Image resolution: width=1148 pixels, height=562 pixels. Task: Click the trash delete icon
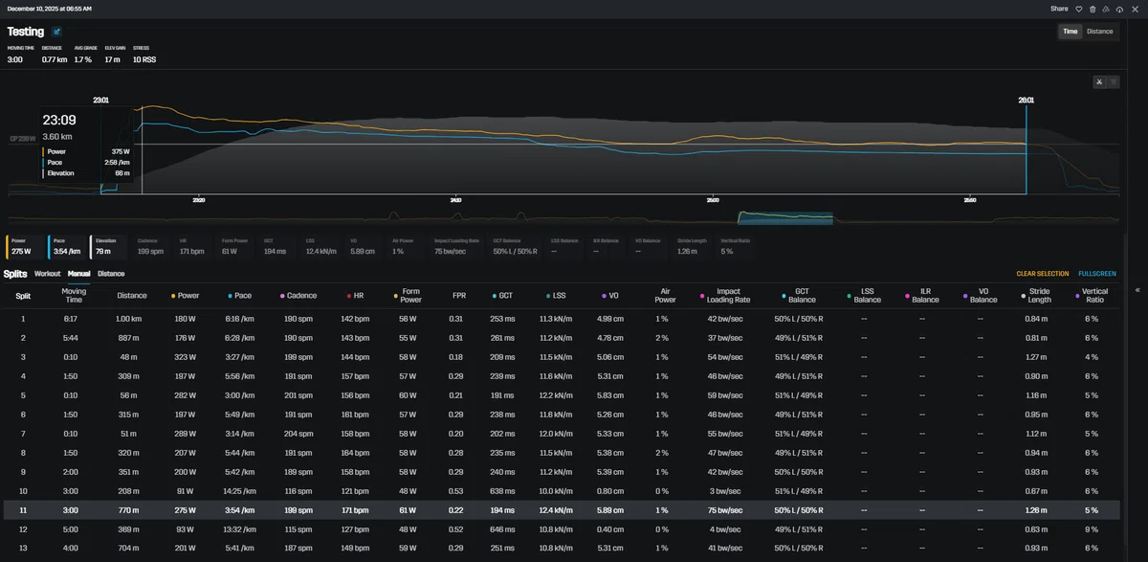pos(1093,9)
